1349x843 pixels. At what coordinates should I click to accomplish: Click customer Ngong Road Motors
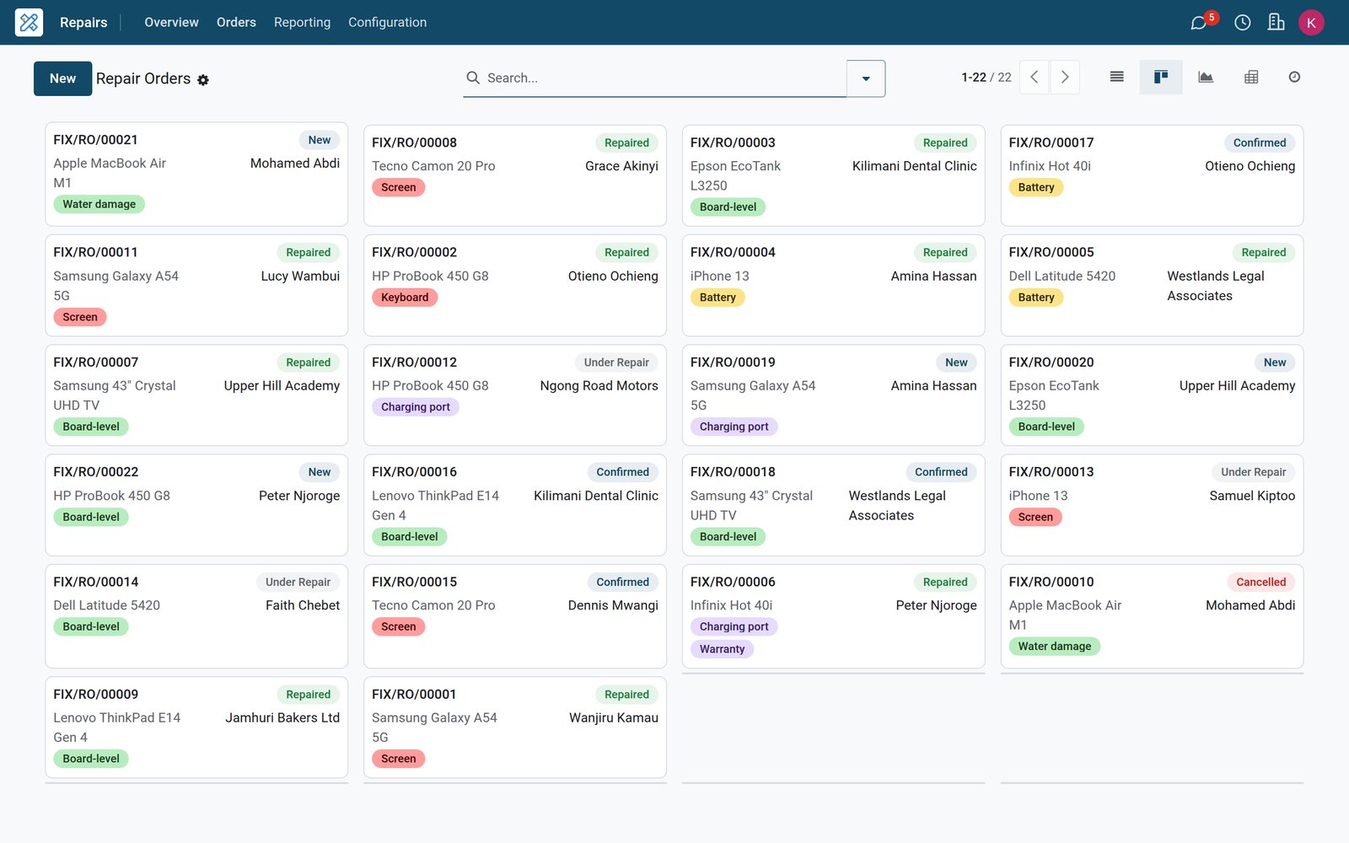599,385
